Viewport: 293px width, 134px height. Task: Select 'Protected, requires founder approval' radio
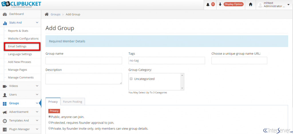50,123
